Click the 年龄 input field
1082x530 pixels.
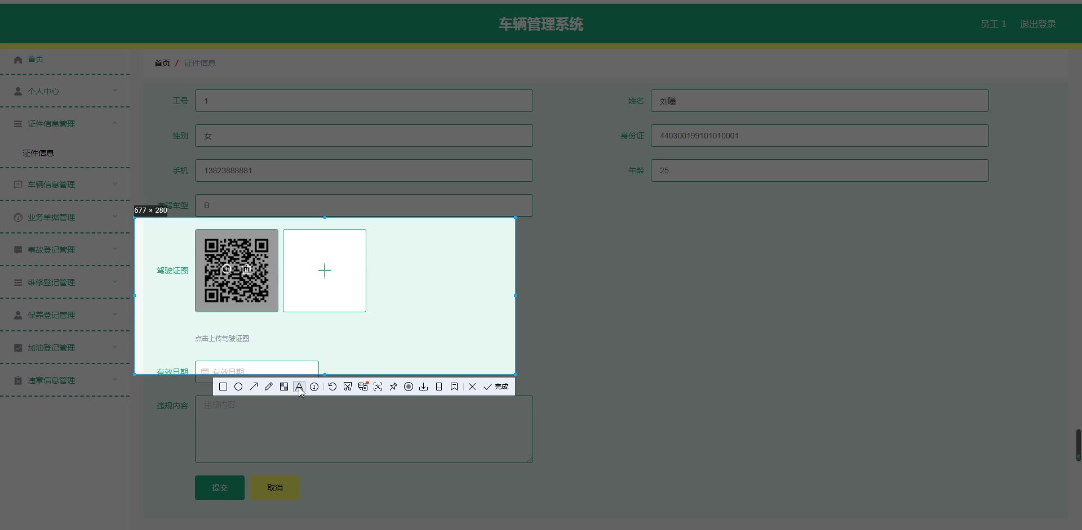point(820,170)
